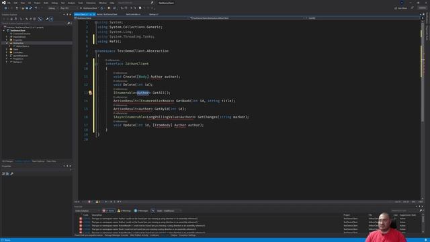Screen dimensions: 430x242
Task: Toggle Errors filter in Error List
Action: pyautogui.click(x=109, y=210)
